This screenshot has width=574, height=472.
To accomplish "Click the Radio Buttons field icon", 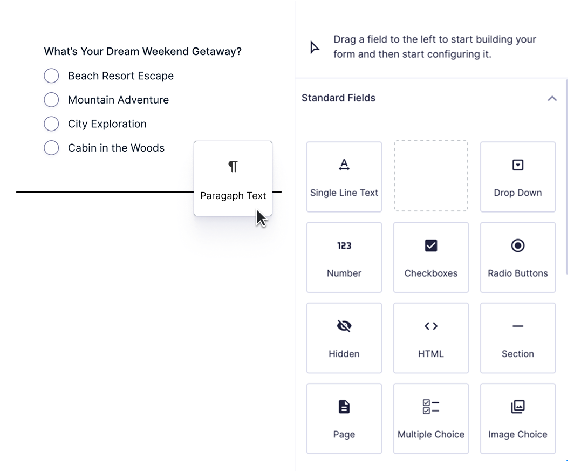I will point(517,245).
